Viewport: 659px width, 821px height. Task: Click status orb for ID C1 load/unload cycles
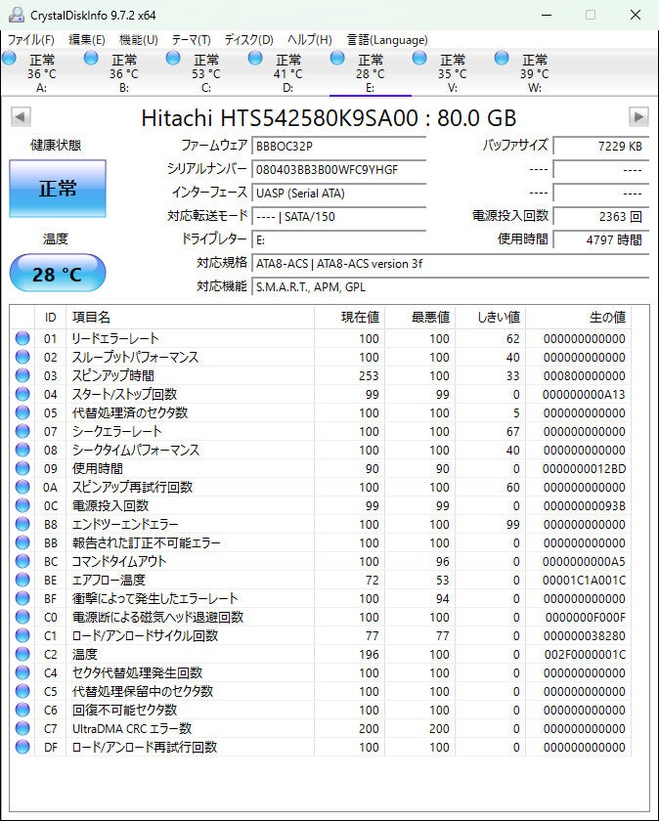point(22,635)
